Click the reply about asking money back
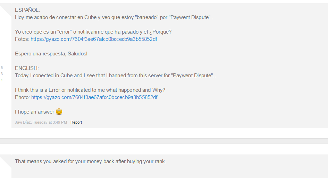This screenshot has height=178, width=328. (90, 161)
